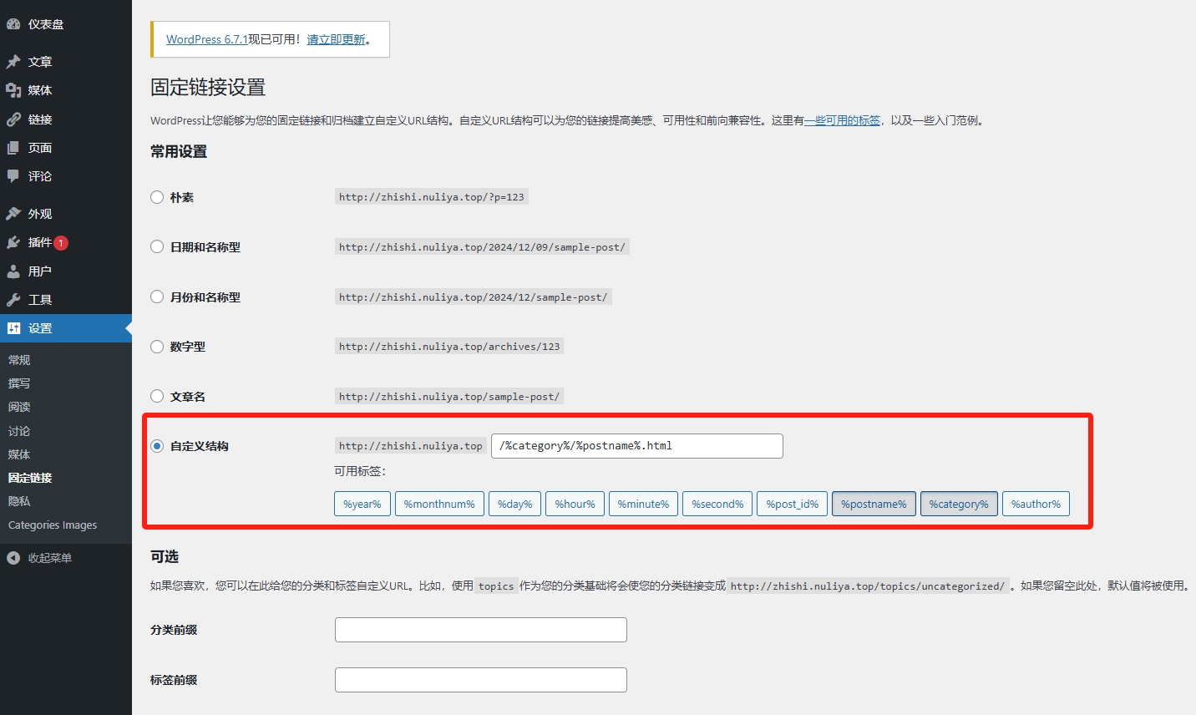This screenshot has height=715, width=1196.
Task: Select the 月份和名称型 radio button
Action: (x=157, y=297)
